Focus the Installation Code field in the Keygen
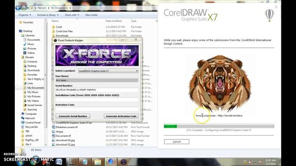 (97, 100)
